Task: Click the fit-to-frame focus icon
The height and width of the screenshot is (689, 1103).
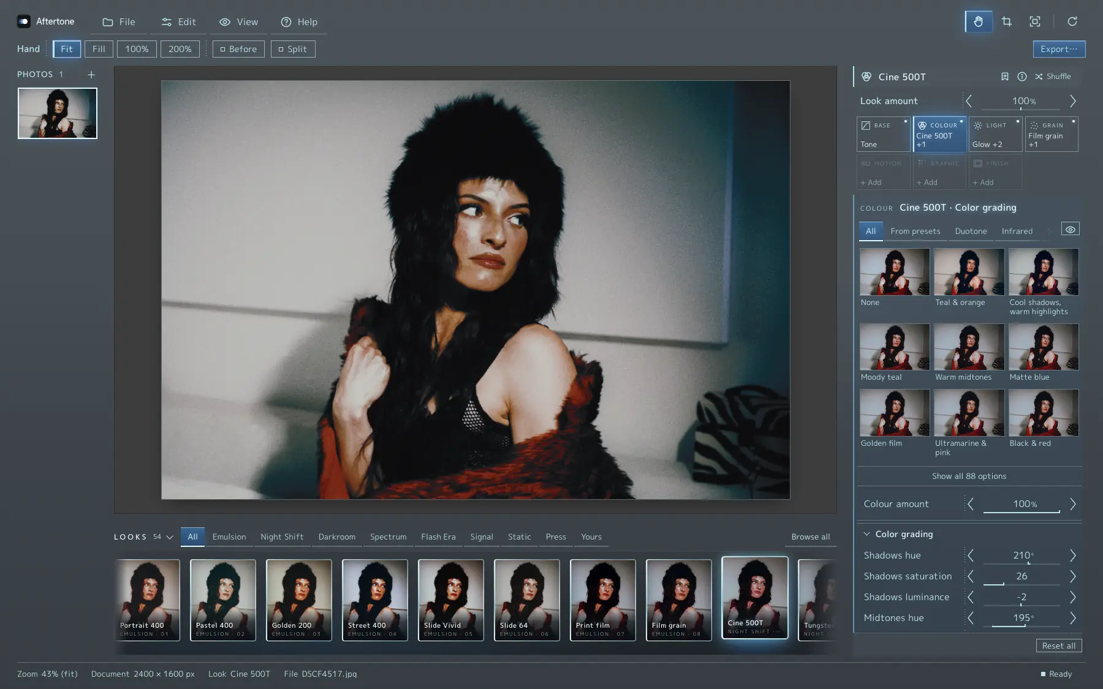Action: coord(1034,21)
